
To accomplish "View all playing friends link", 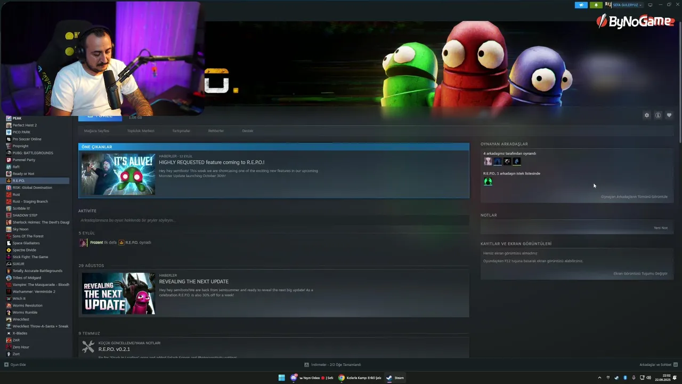I will [x=634, y=197].
